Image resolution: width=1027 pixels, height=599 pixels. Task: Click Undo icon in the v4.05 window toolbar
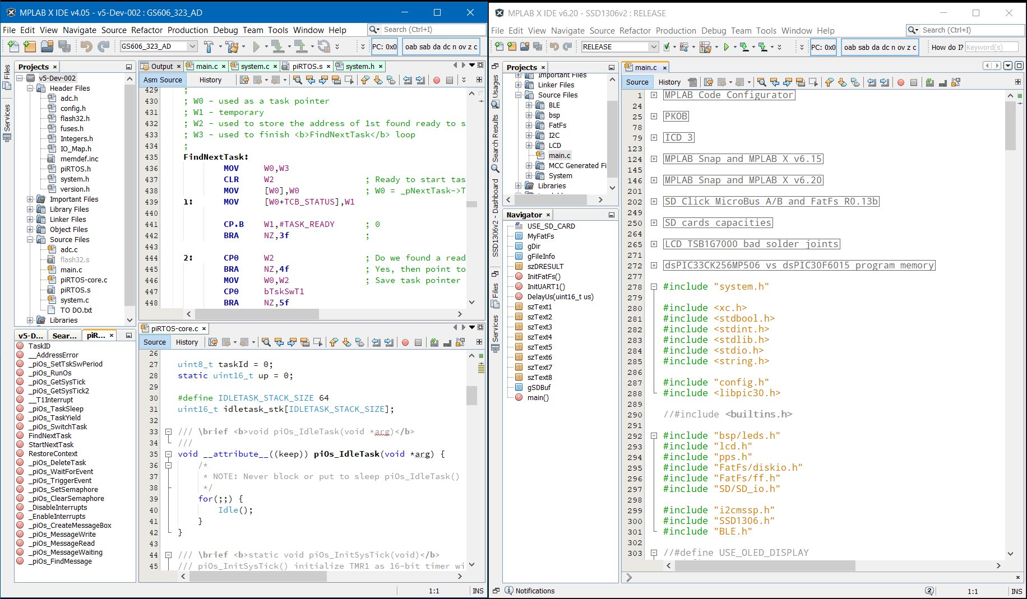(x=86, y=47)
